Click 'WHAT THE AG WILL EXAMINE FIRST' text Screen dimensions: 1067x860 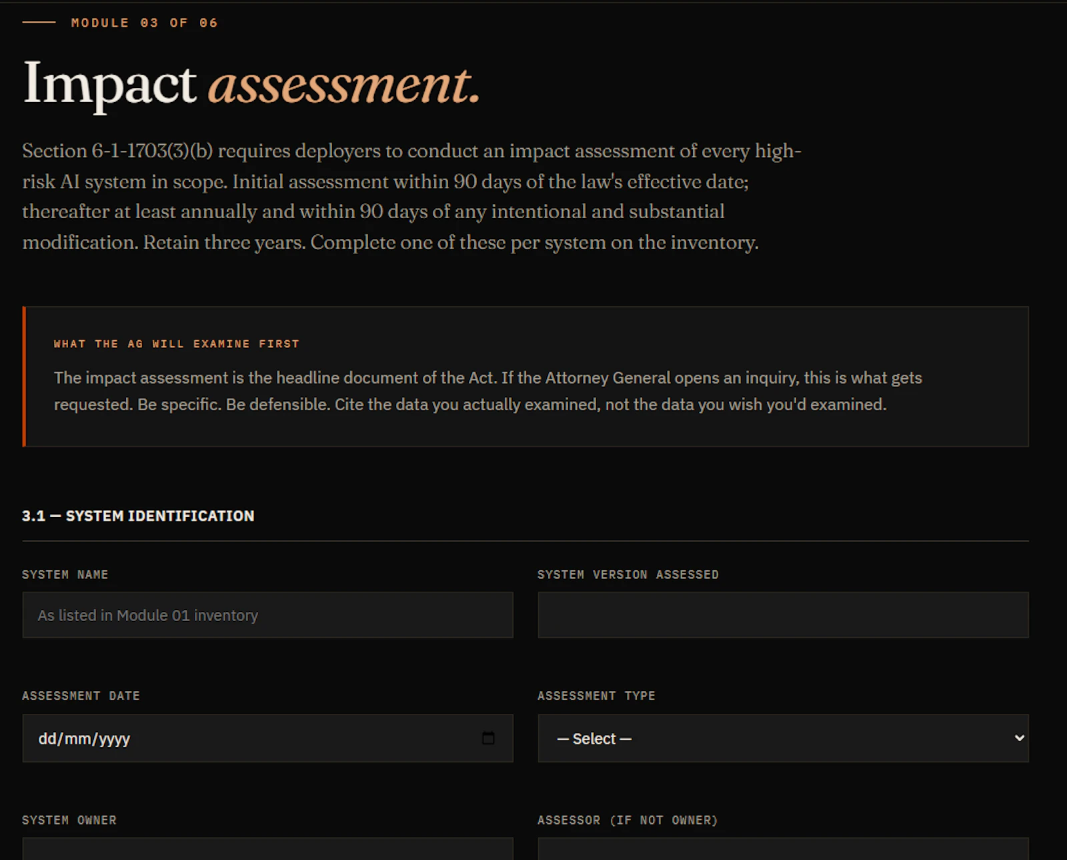177,344
